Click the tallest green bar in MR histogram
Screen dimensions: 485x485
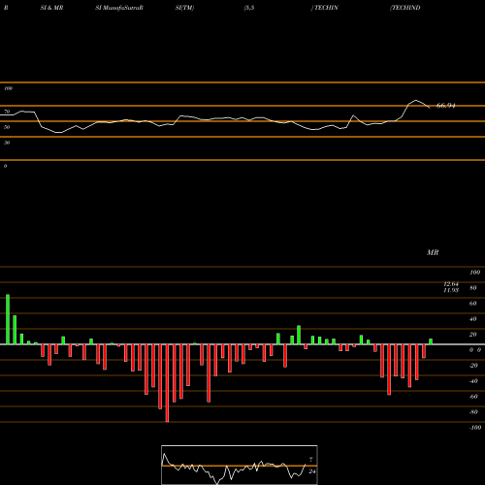point(8,319)
